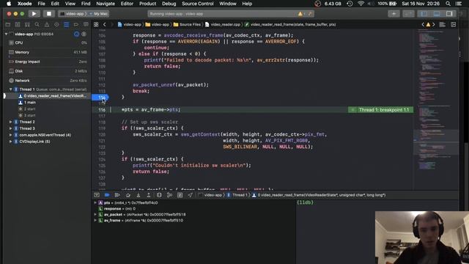
Task: Collapse the video-app process disclosure triangle
Action: pyautogui.click(x=6, y=34)
